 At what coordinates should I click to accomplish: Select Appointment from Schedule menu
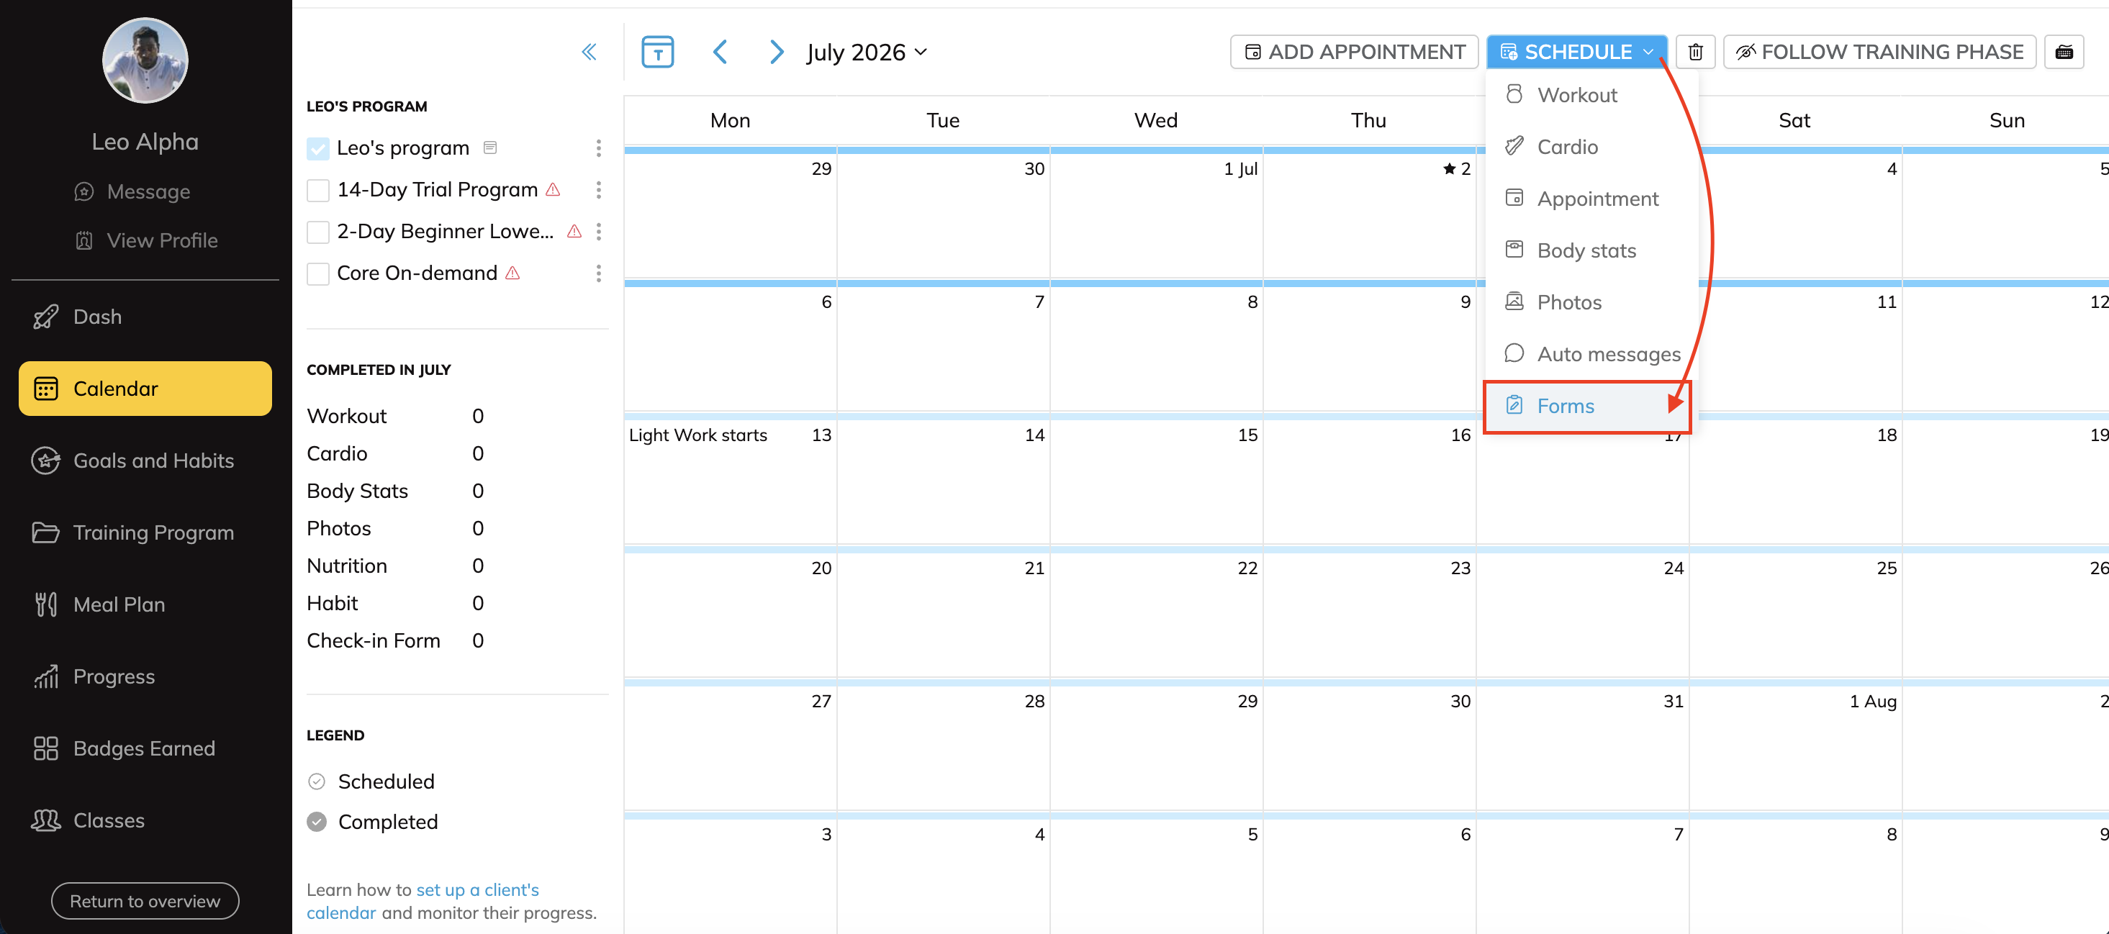pos(1591,199)
